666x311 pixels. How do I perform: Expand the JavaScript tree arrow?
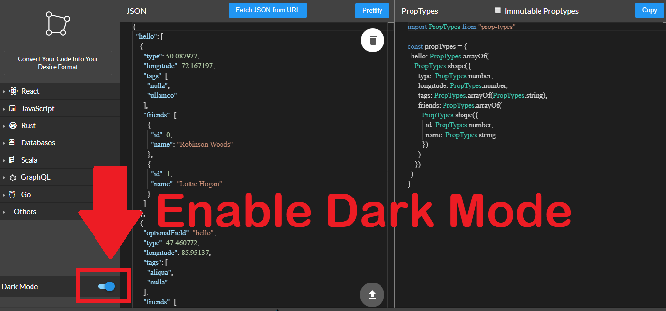[4, 109]
